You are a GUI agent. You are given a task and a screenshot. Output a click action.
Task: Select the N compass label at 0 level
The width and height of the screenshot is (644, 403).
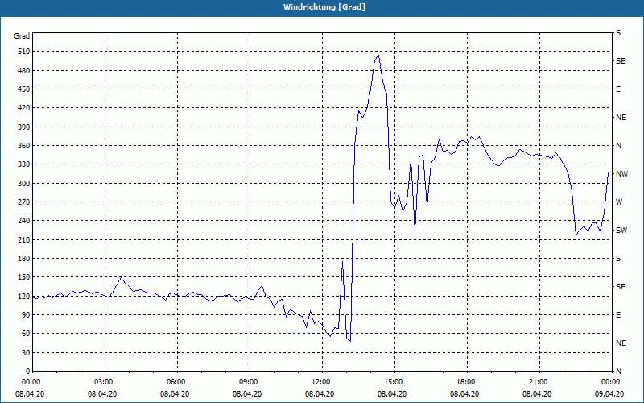[618, 372]
